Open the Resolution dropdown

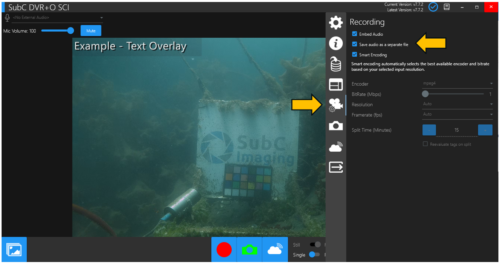click(457, 104)
